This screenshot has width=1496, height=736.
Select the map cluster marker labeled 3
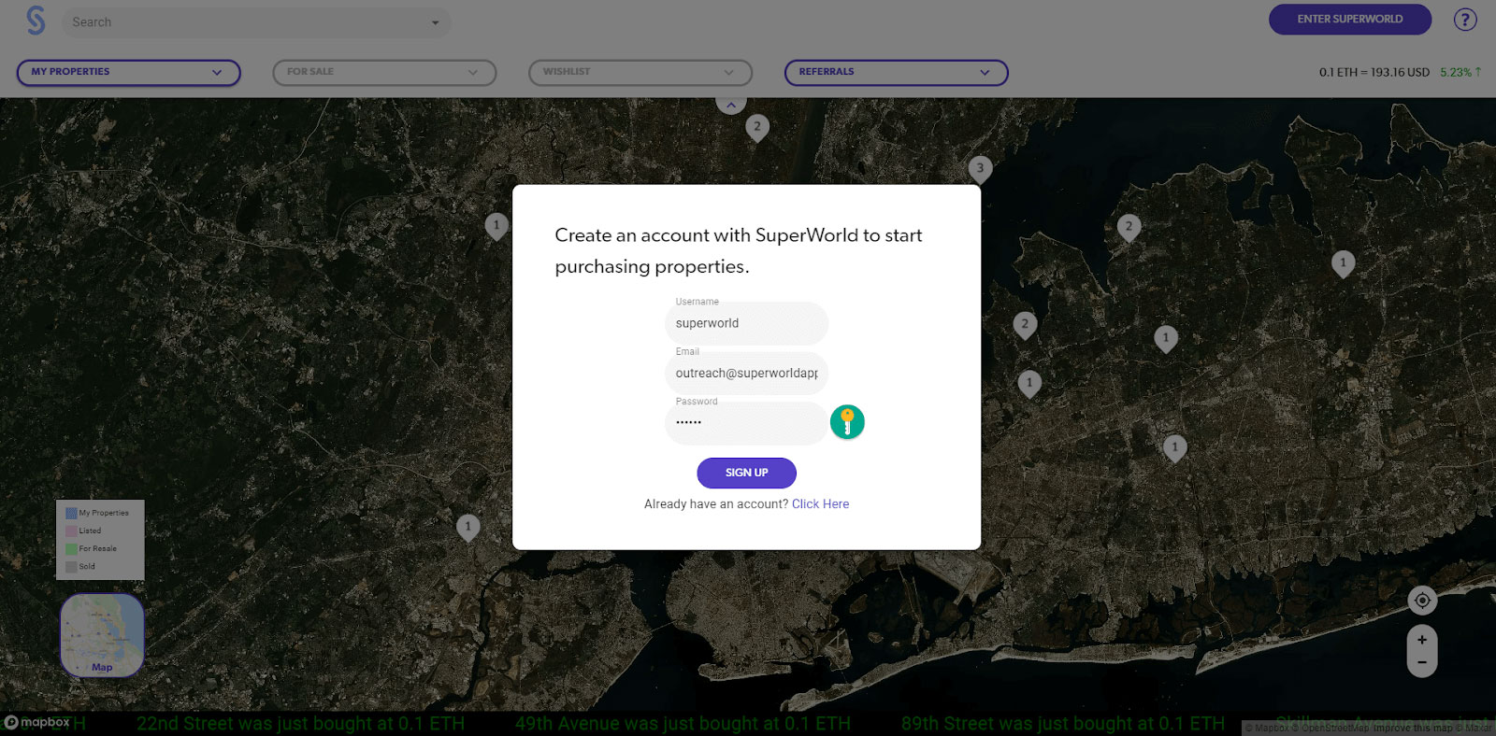[980, 169]
